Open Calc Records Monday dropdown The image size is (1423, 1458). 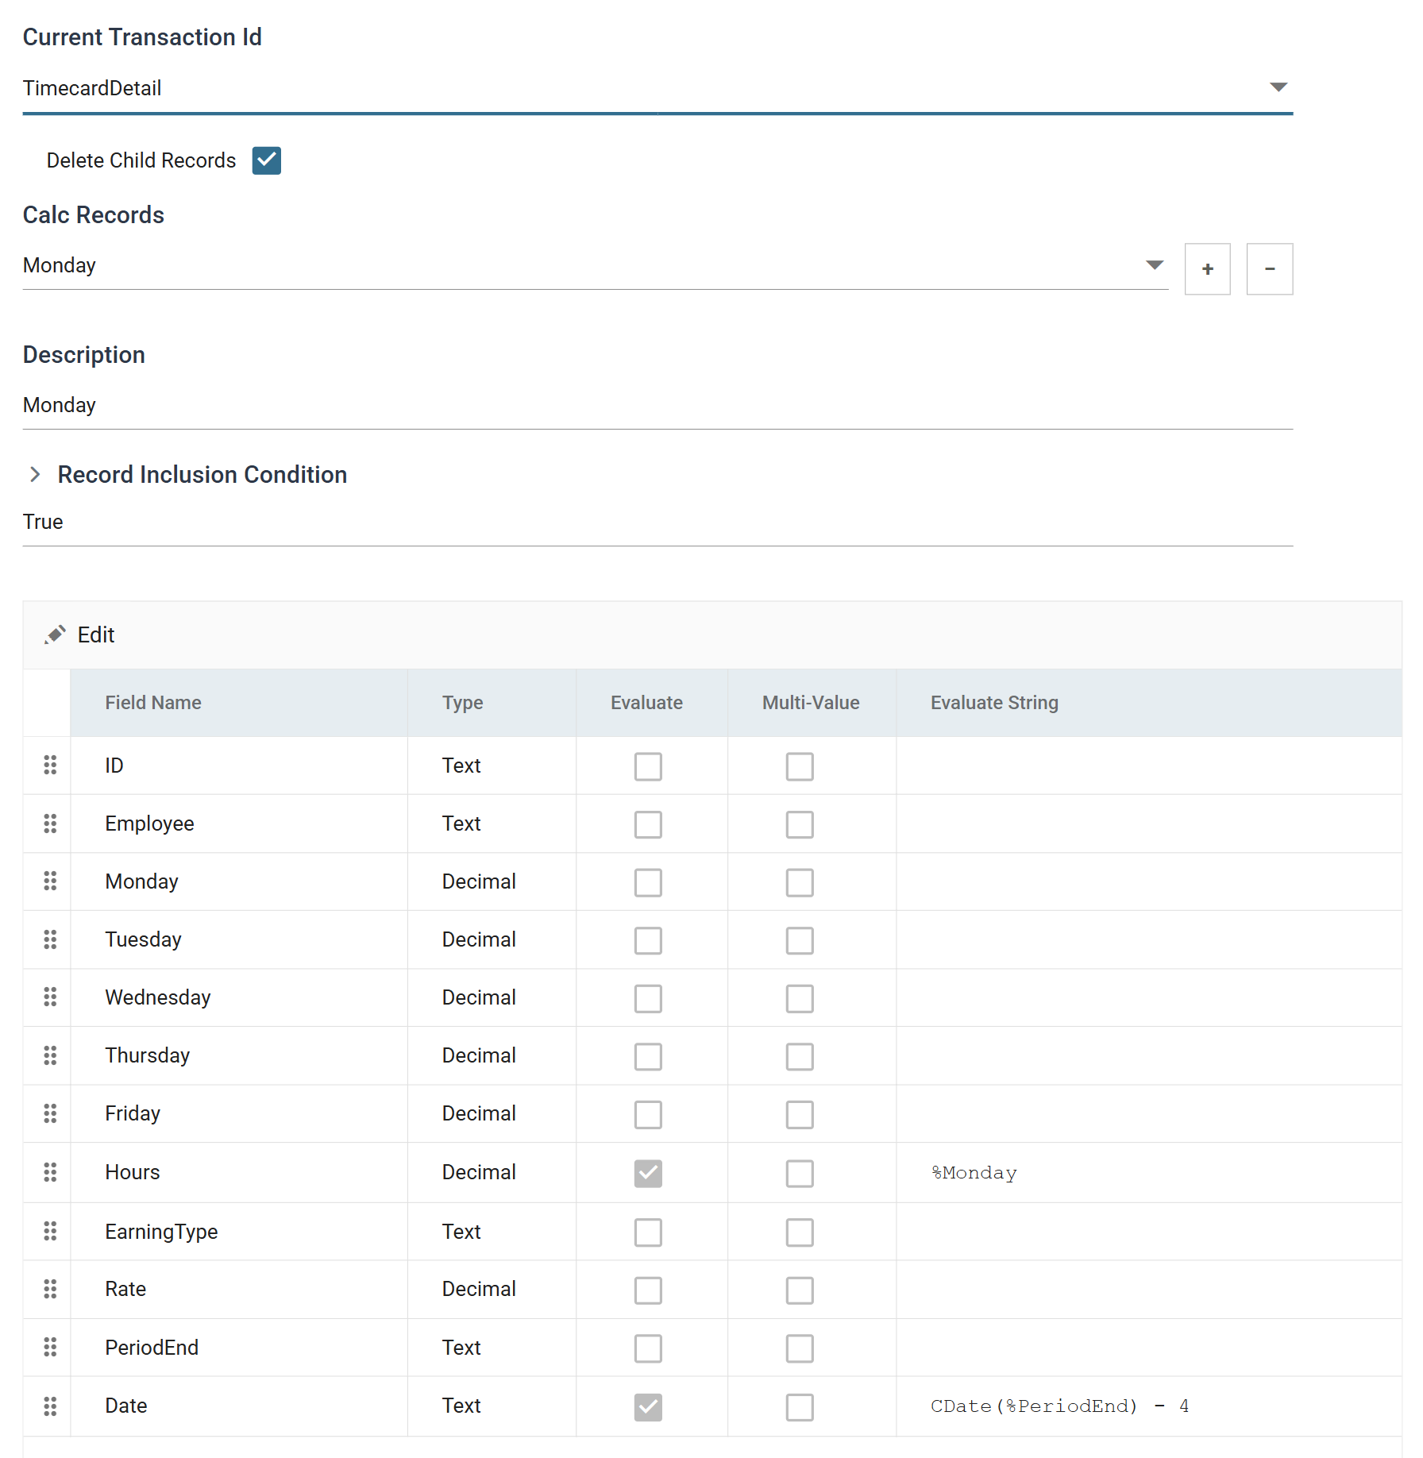[x=596, y=265]
